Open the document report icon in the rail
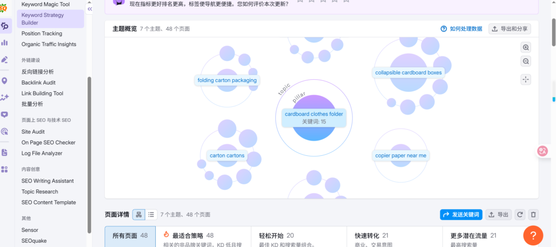The width and height of the screenshot is (556, 247). click(x=4, y=153)
